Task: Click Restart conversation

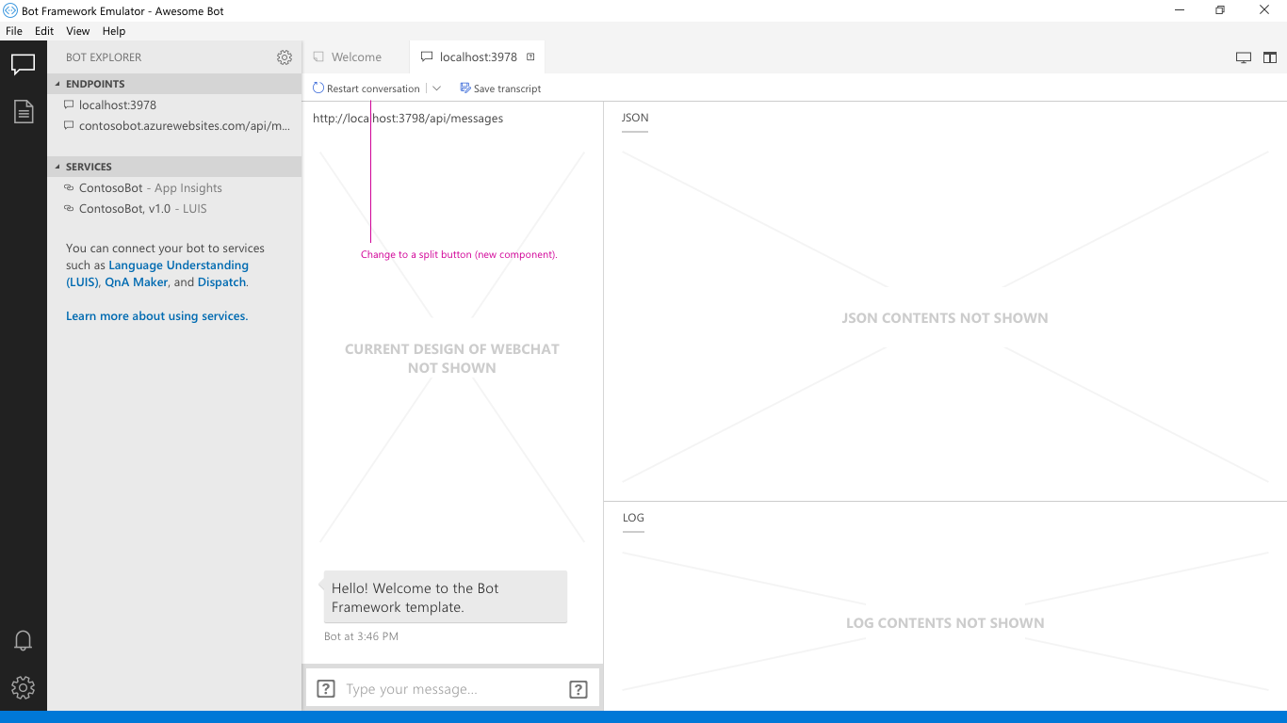Action: pyautogui.click(x=367, y=88)
